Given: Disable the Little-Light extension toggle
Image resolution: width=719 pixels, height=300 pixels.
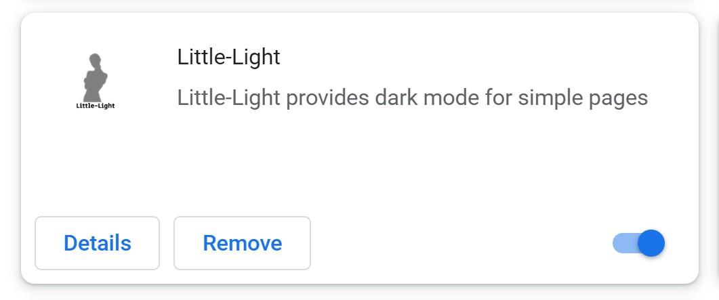Looking at the screenshot, I should pyautogui.click(x=638, y=243).
